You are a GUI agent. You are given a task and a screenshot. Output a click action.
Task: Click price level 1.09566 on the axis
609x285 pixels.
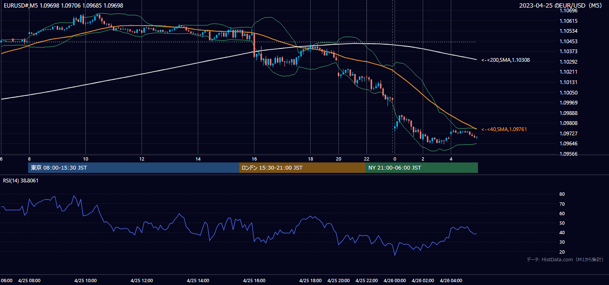point(568,154)
